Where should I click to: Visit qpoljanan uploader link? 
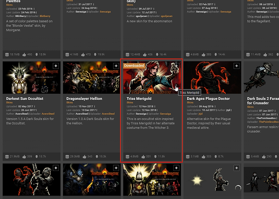click(x=167, y=16)
